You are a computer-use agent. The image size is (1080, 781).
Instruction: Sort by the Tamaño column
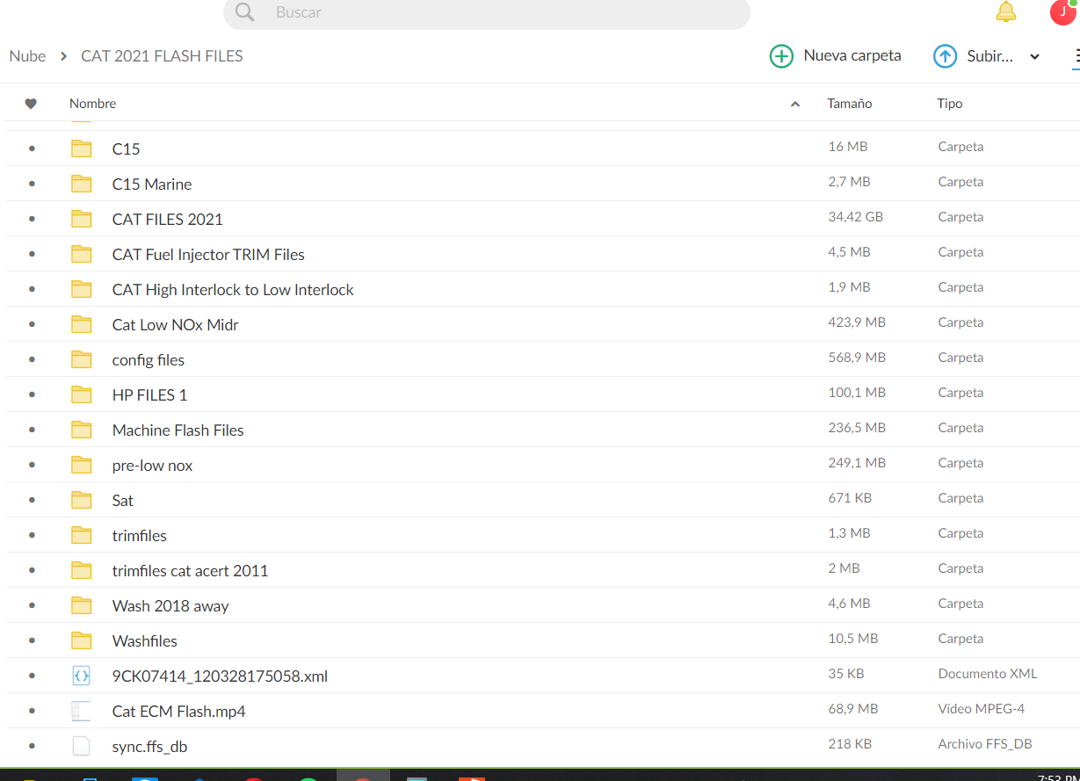(850, 104)
